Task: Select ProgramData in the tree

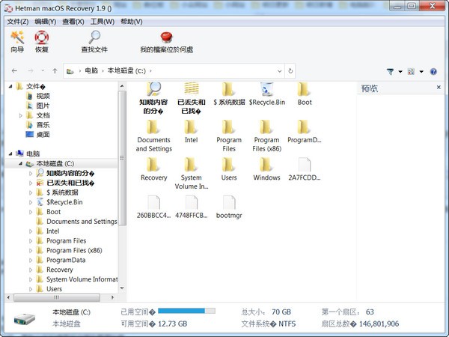Action: 66,260
